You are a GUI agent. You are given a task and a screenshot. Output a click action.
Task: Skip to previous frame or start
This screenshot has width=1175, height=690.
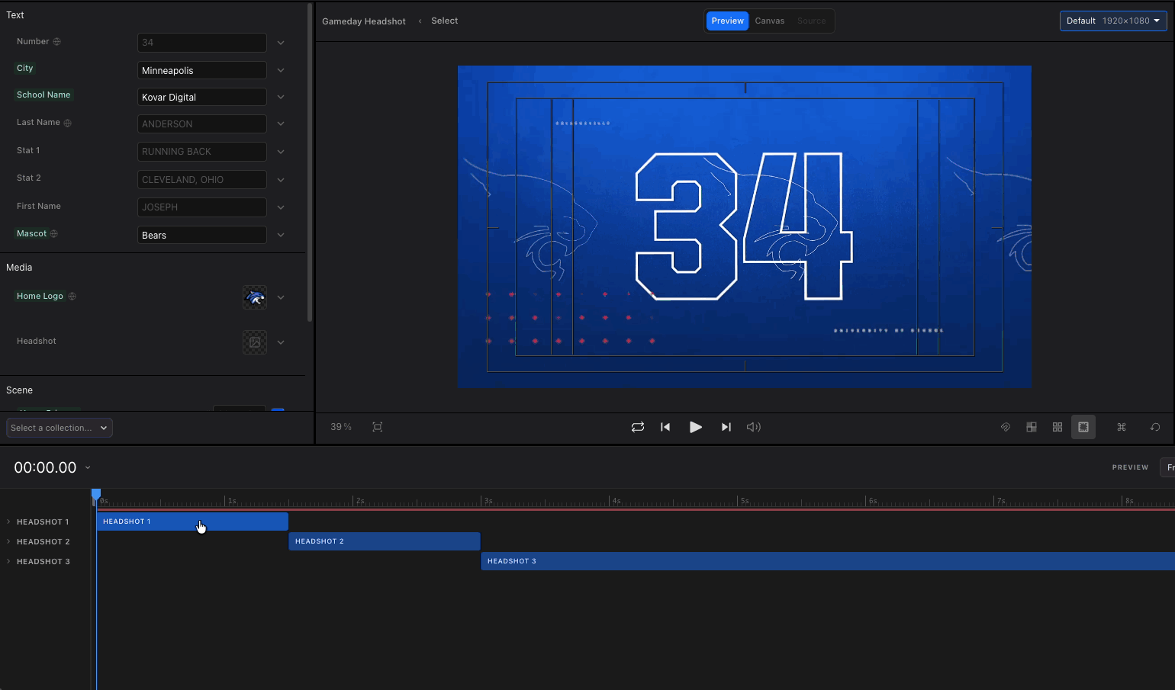click(x=665, y=427)
